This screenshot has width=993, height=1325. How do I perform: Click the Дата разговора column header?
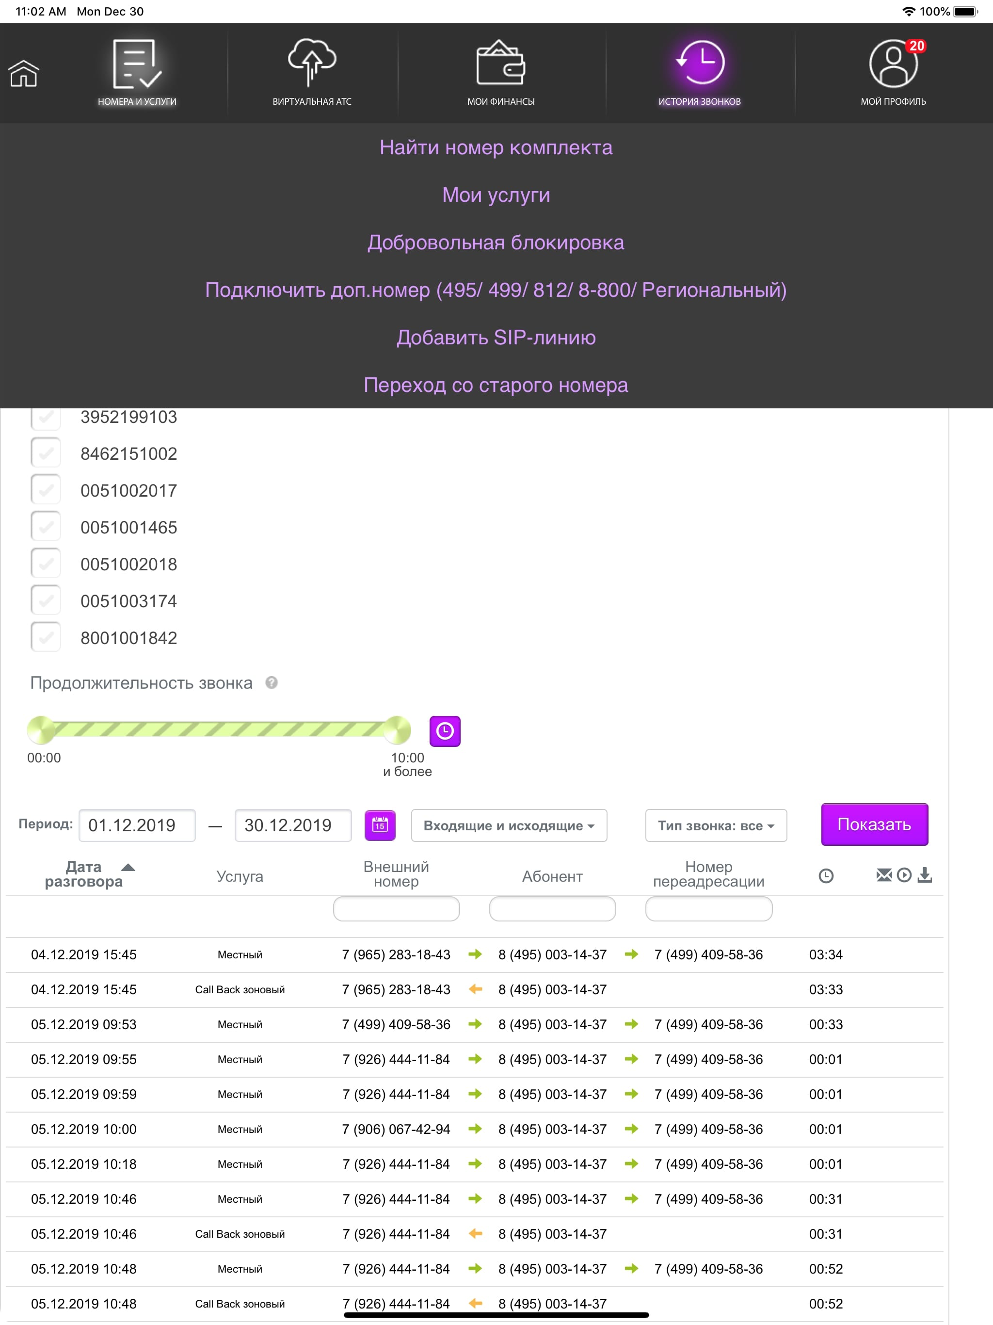pyautogui.click(x=84, y=874)
